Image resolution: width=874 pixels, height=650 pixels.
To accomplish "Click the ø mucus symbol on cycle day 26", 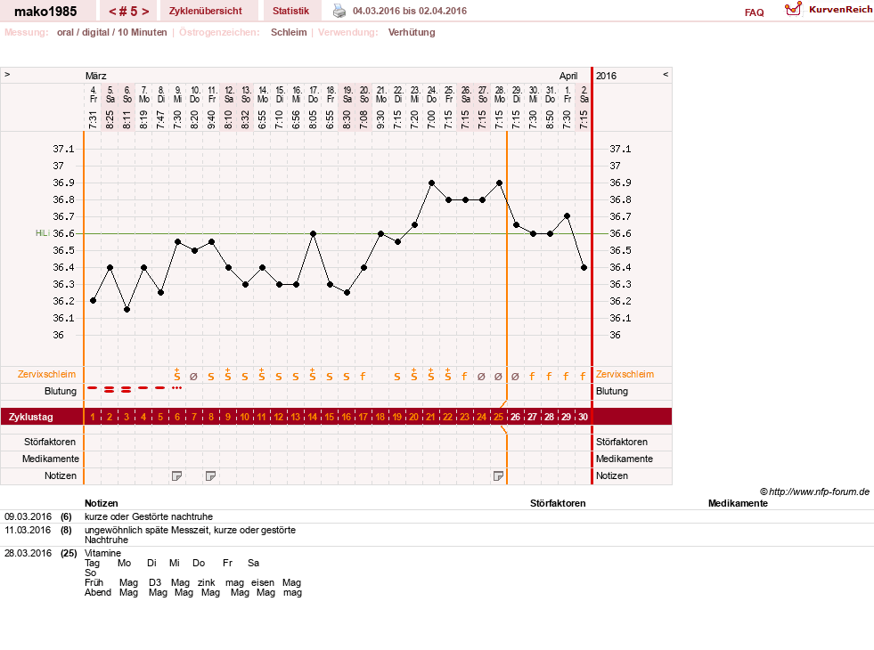I will [515, 377].
